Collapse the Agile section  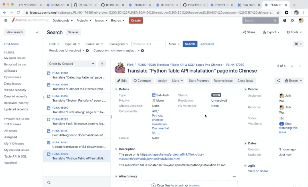pos(245,166)
